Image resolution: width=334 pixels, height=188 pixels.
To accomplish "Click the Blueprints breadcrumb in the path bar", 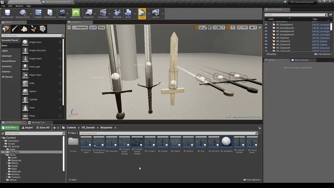I will 106,127.
